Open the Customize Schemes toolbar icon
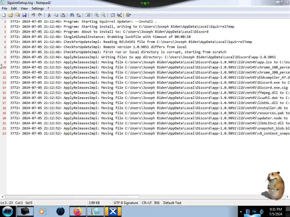 click(120, 15)
